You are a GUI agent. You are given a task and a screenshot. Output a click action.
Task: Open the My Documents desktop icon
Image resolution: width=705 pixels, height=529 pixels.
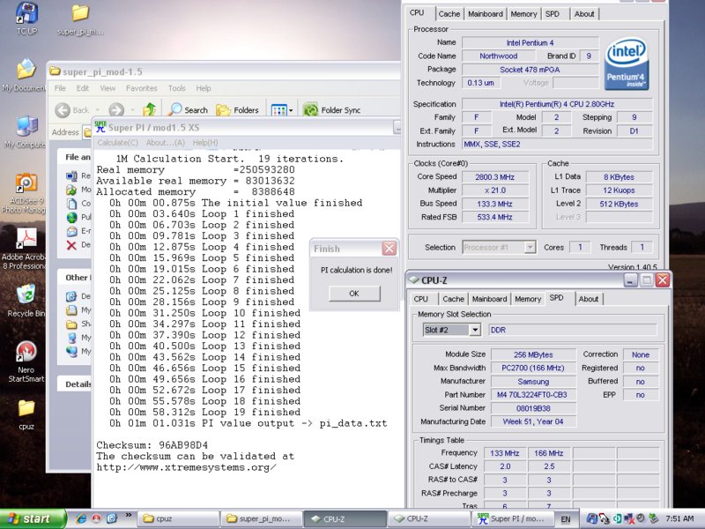[x=26, y=76]
